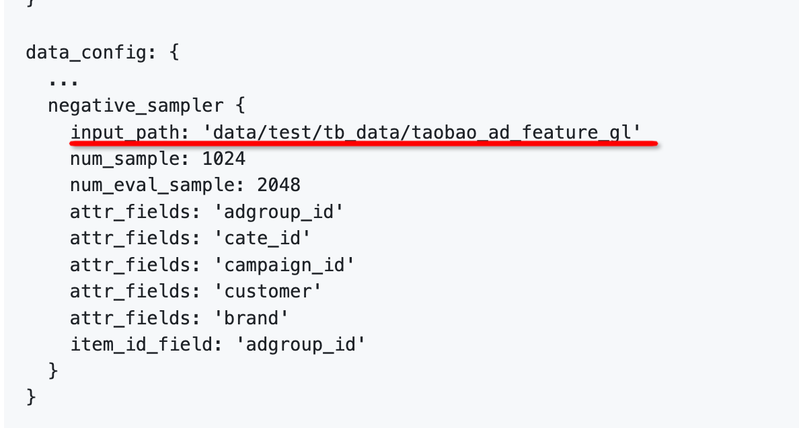Click the final closing brace of data_config
Viewport: 799px width, 428px height.
click(x=31, y=397)
